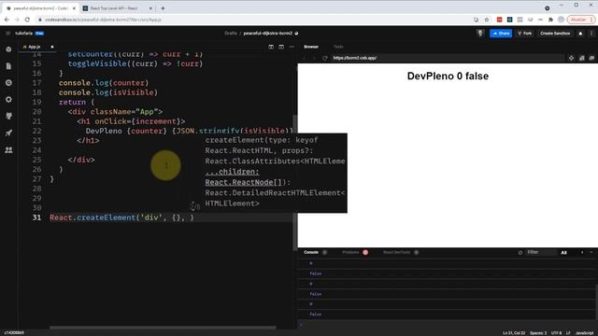The width and height of the screenshot is (598, 336).
Task: Click the preview inspect crosshair icon
Action: point(571,58)
